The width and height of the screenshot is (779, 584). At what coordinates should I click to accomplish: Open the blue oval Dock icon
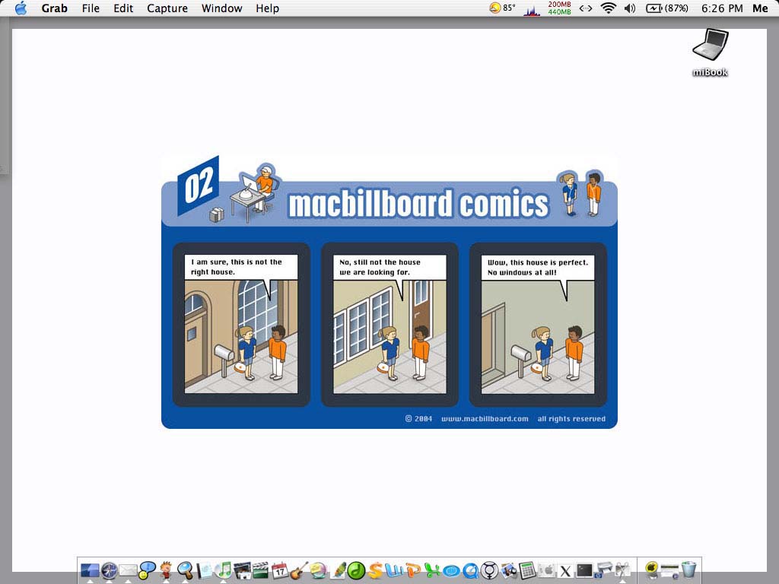(451, 572)
